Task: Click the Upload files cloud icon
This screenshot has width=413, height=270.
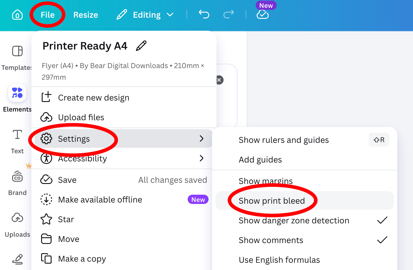Action: [x=46, y=117]
